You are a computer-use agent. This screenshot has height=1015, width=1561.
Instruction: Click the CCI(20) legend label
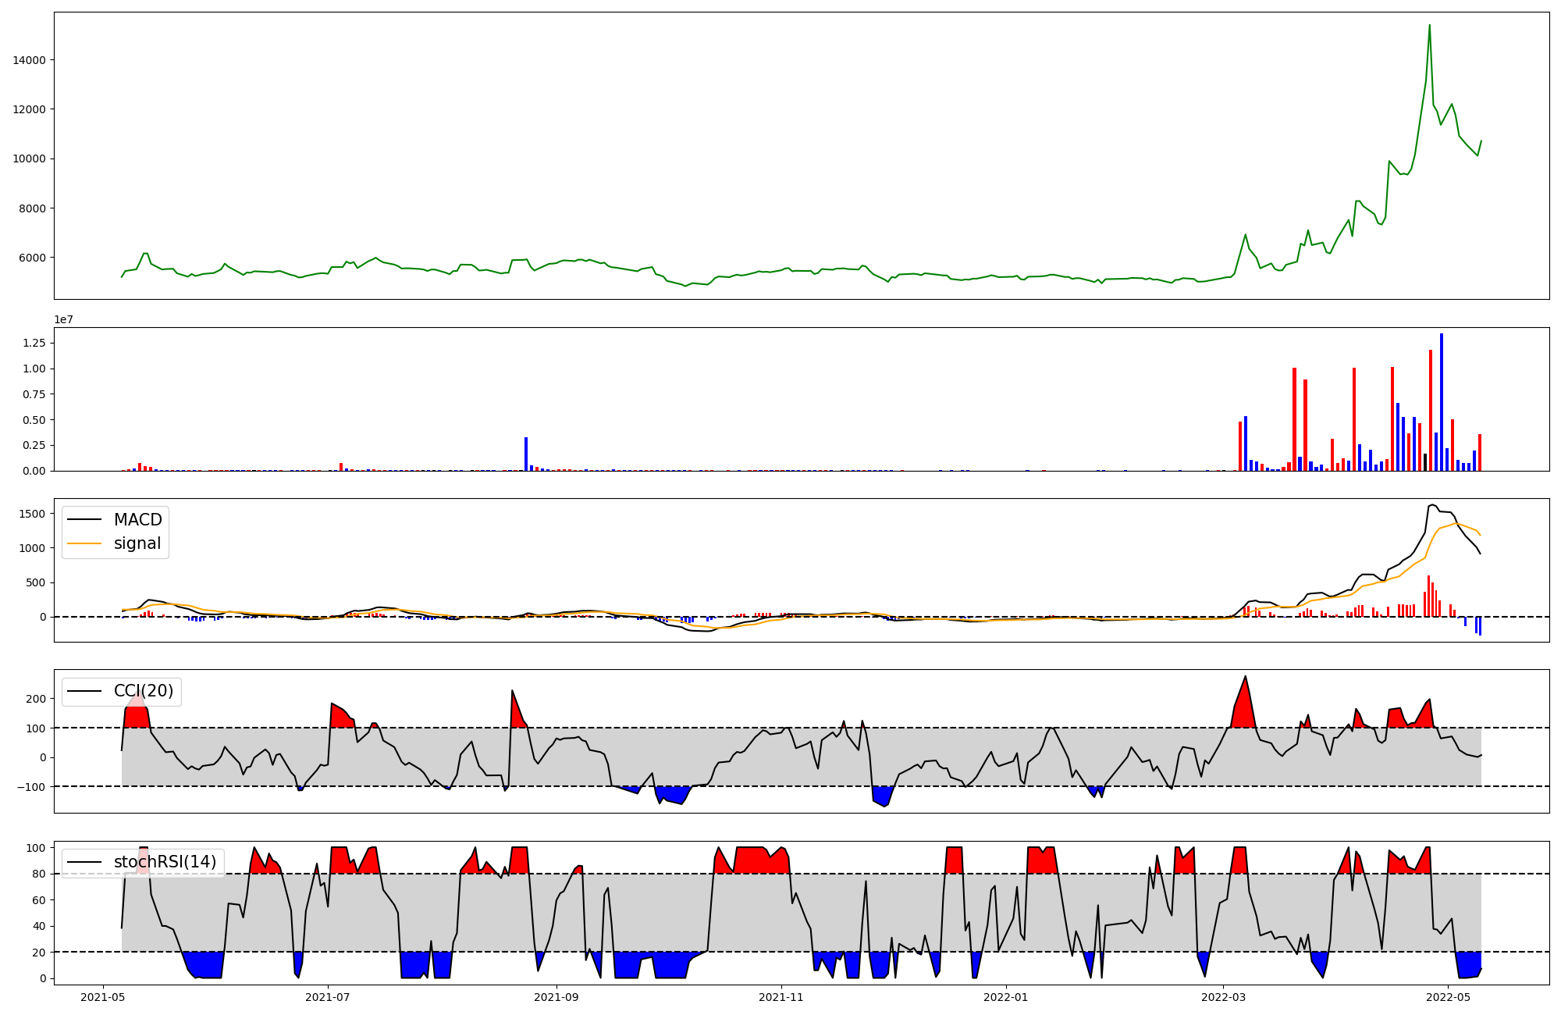144,691
